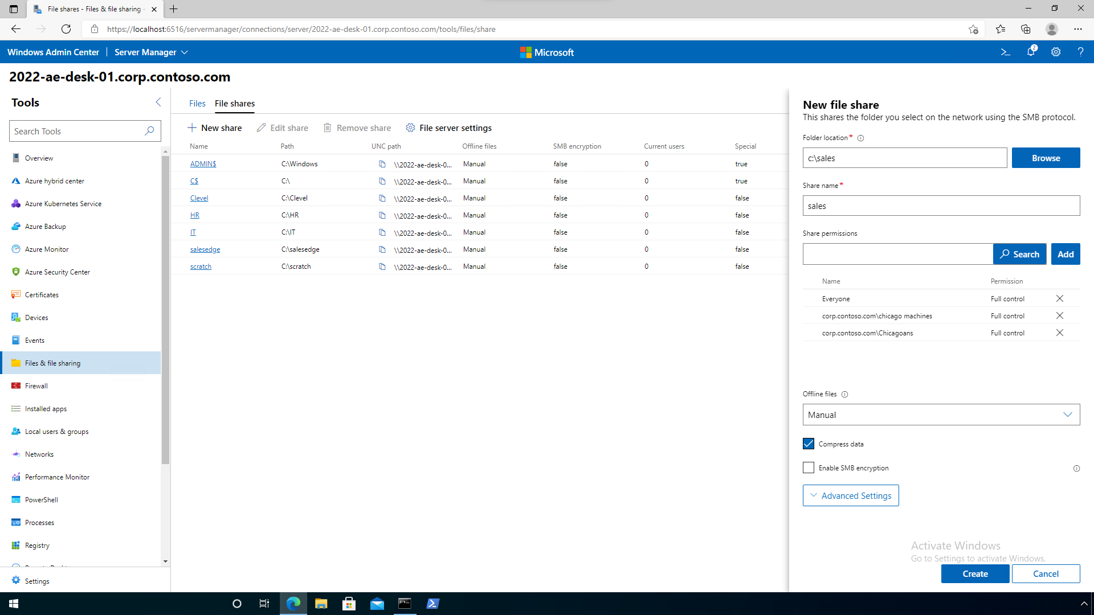Click the Remove share icon button

tap(328, 128)
